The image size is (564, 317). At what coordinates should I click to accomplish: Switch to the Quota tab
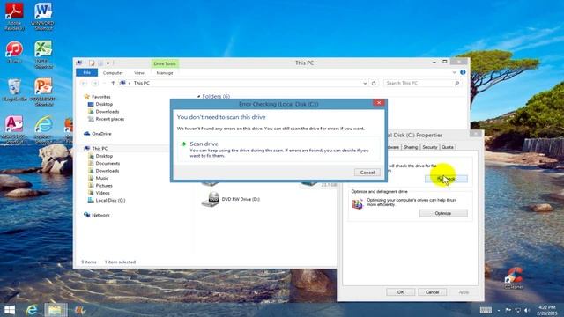click(x=448, y=147)
